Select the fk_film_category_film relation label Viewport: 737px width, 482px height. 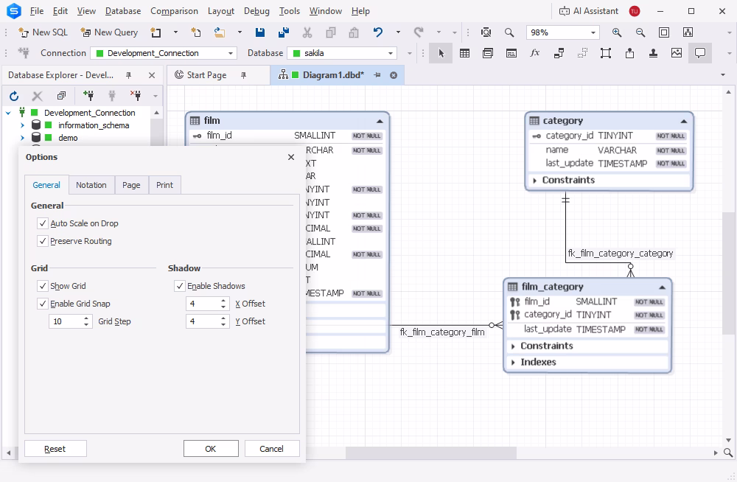click(x=441, y=332)
